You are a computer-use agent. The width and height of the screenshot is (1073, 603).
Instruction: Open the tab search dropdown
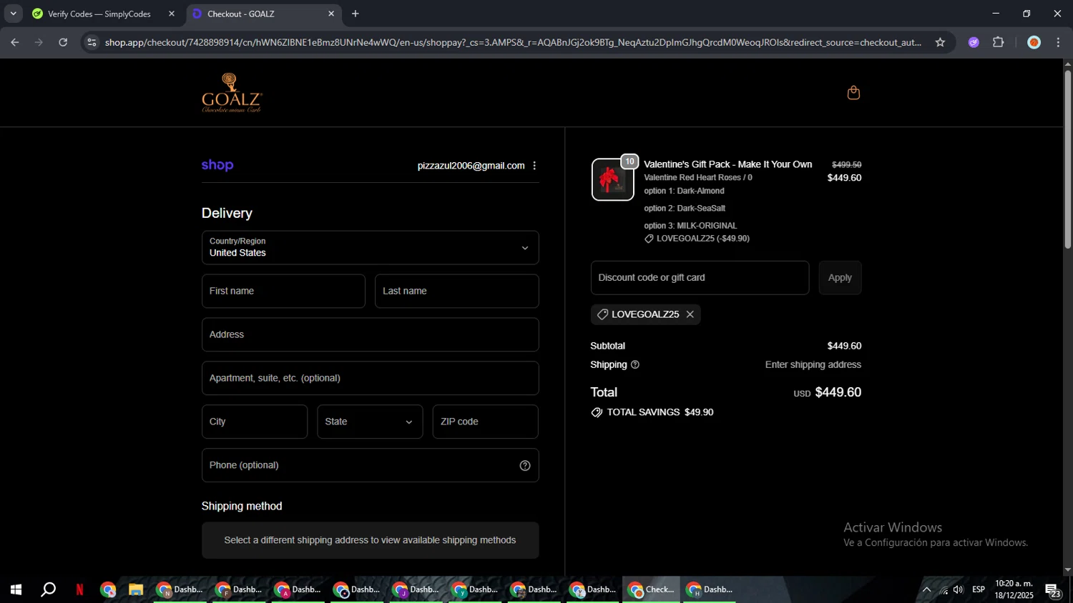point(13,14)
